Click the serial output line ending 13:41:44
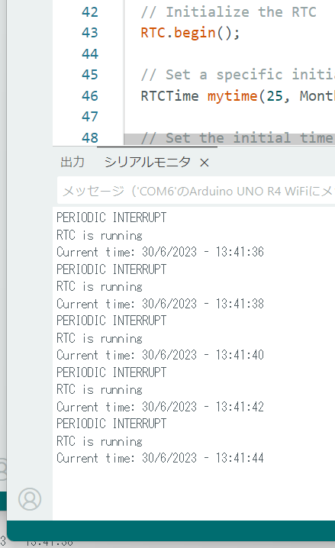The image size is (335, 548). (160, 458)
